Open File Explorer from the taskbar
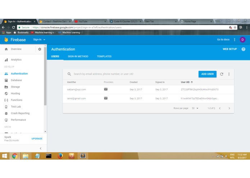Image resolution: width=250 pixels, height=178 pixels. (x=26, y=156)
